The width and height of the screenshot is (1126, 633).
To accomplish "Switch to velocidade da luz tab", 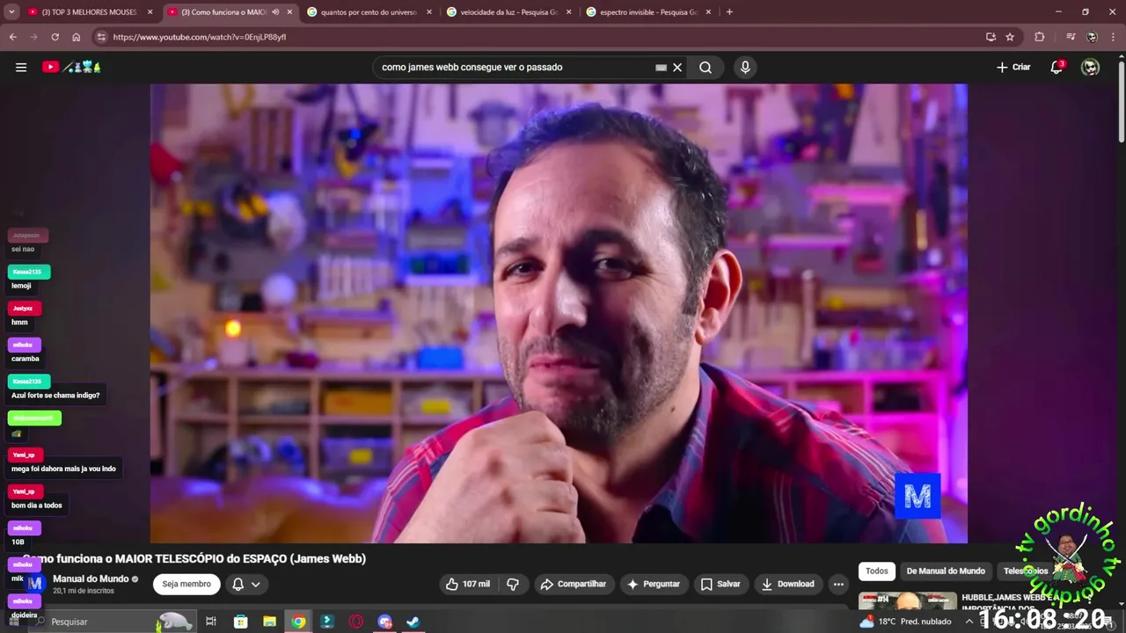I will click(x=508, y=12).
